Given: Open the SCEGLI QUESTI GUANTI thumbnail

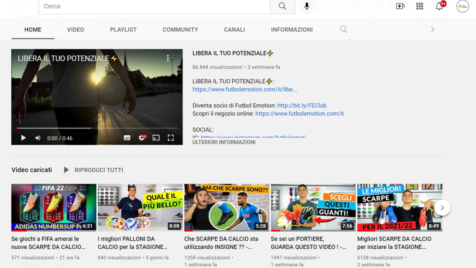Looking at the screenshot, I should 313,207.
